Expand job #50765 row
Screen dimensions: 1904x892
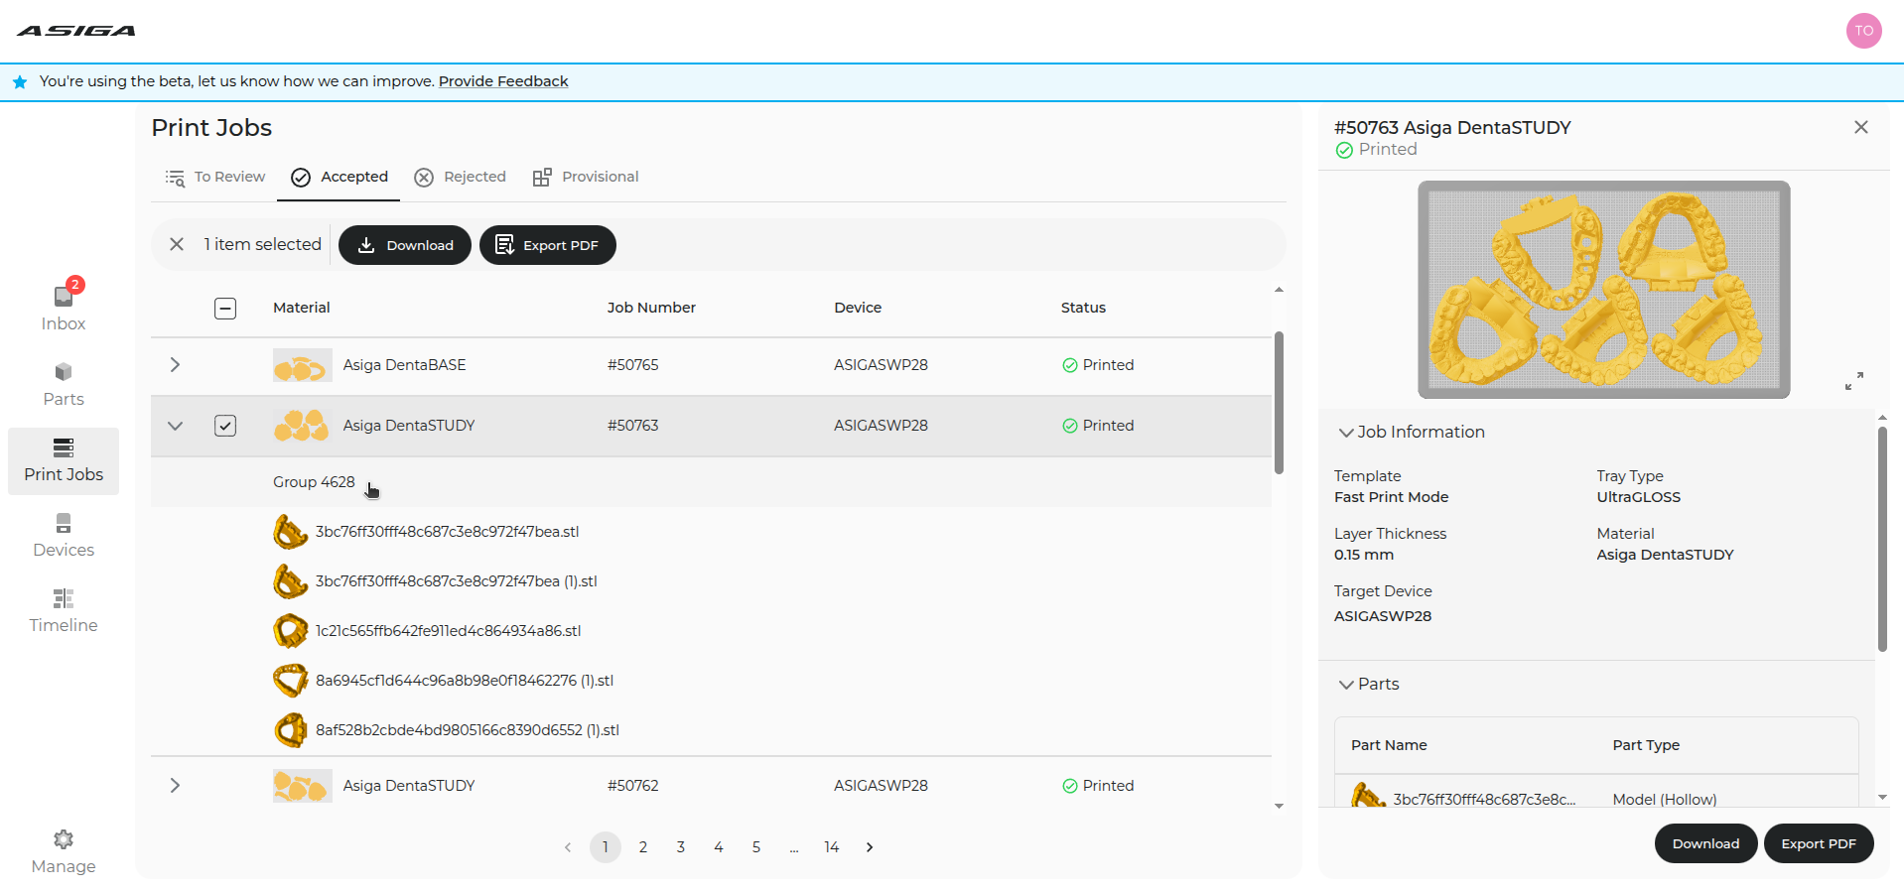(175, 365)
